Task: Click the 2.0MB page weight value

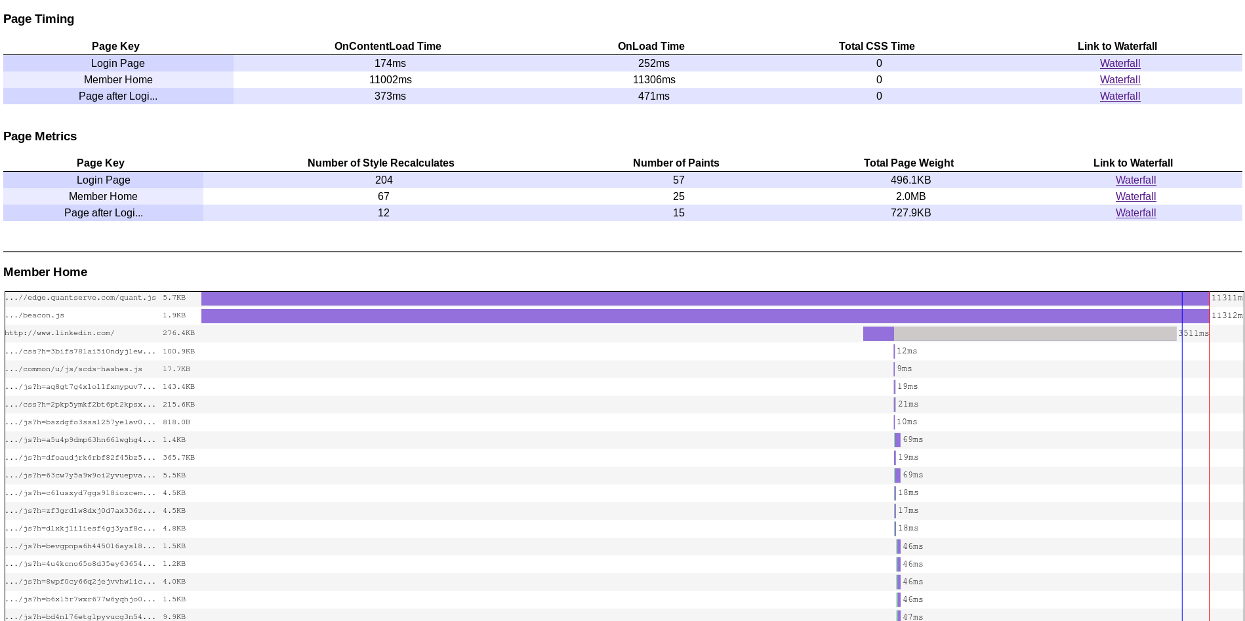Action: coord(911,197)
